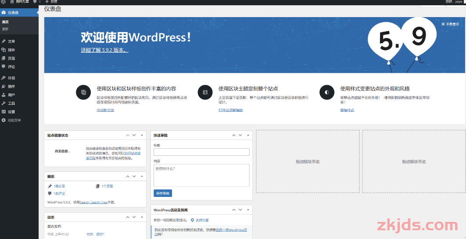466x239 pixels.
Task: Move 动态 widget down
Action: [134, 218]
